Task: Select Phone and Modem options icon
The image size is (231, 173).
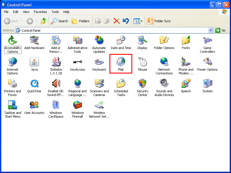Action: [x=186, y=66]
